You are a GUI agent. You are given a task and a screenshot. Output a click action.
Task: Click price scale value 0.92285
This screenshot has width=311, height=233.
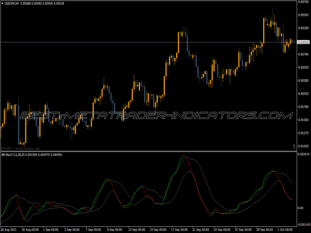point(303,81)
